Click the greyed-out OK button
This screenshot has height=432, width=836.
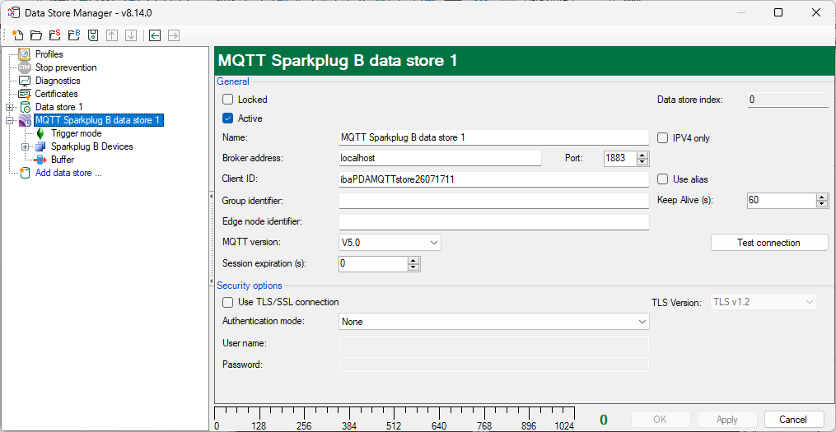coord(661,419)
